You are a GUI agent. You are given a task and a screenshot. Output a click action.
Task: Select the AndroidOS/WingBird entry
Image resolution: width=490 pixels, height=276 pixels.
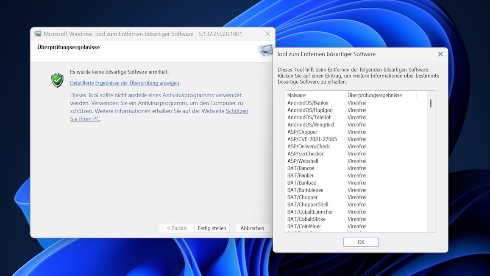pos(311,124)
